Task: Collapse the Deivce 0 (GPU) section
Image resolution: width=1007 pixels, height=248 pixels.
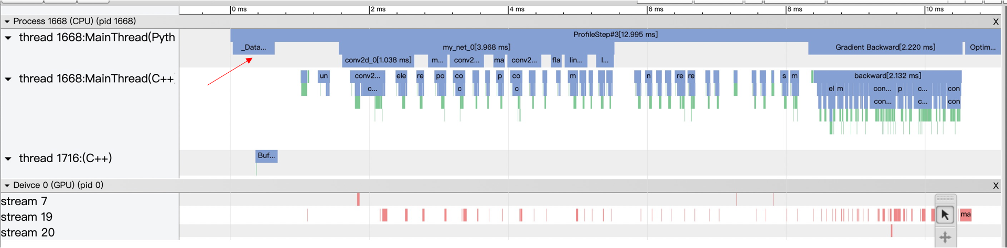Action: pyautogui.click(x=7, y=186)
